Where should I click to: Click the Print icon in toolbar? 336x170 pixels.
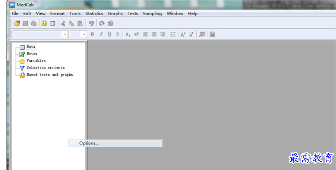[34, 23]
